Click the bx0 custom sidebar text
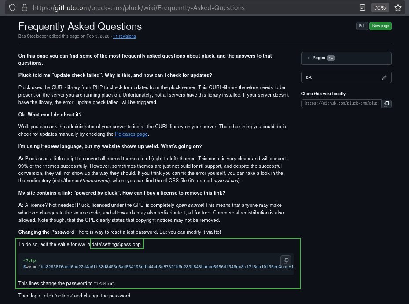 pos(309,77)
